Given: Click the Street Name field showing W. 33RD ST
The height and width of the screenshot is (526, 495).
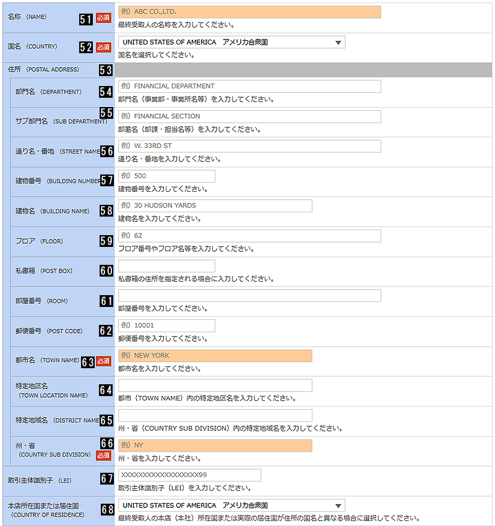Looking at the screenshot, I should pos(249,146).
